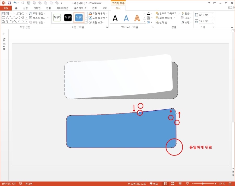Switch to the 삽입 (Insert) tab
This screenshot has width=235, height=186.
pyautogui.click(x=25, y=8)
